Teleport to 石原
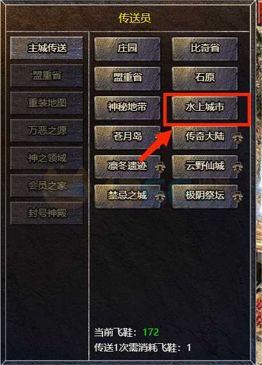Viewport: 262px width, 365px height. [205, 78]
